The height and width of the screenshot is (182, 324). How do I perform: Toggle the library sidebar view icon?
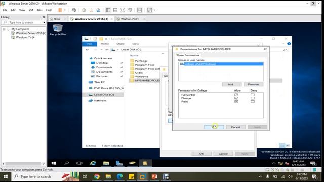click(108, 10)
